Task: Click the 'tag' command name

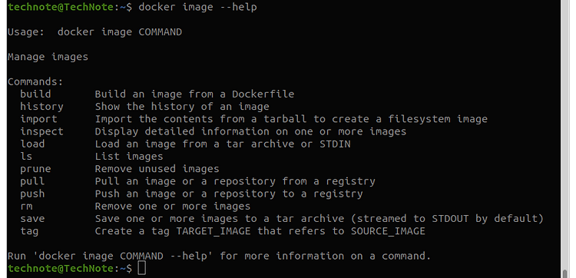Action: (29, 231)
